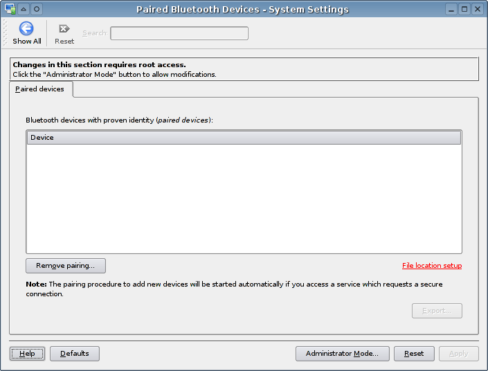This screenshot has height=371, width=488.
Task: Click the Apply button
Action: point(458,354)
